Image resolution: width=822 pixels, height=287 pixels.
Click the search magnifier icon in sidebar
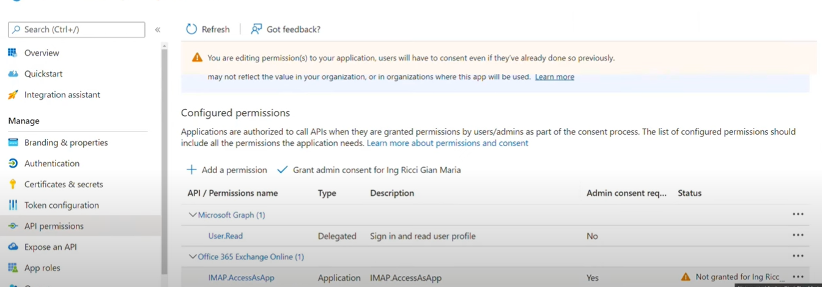coord(17,29)
